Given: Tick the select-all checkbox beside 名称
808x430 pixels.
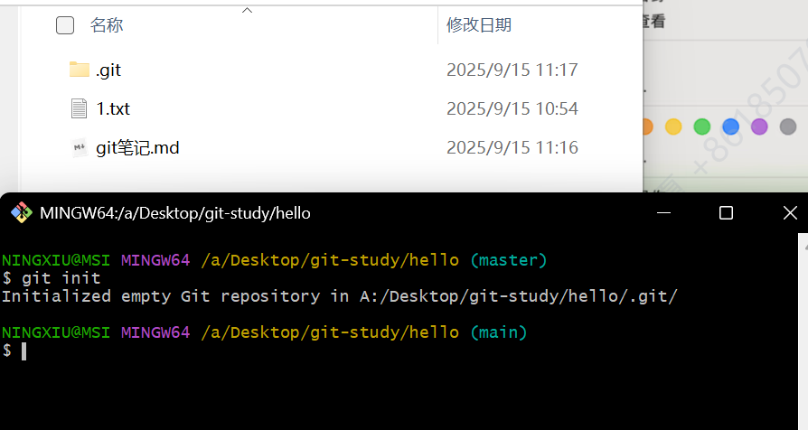Looking at the screenshot, I should click(65, 25).
